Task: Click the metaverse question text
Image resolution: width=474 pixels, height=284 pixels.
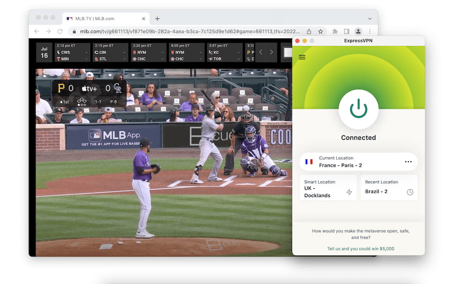Action: pyautogui.click(x=361, y=234)
